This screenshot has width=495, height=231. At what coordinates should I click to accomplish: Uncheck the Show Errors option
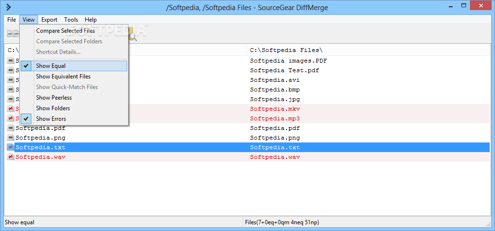tap(74, 119)
